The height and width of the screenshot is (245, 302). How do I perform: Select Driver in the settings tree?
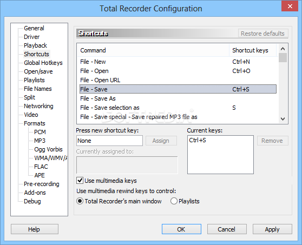[x=31, y=37]
